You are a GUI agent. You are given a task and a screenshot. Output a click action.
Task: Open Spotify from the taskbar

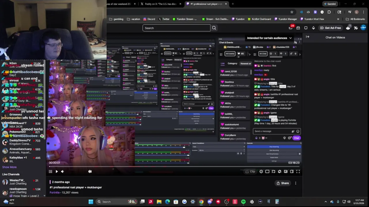[x=243, y=202]
